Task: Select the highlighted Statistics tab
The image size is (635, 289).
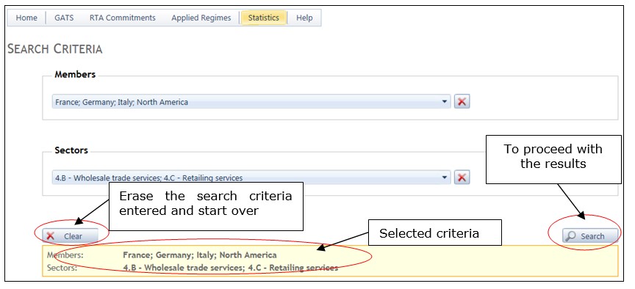Action: coord(264,18)
